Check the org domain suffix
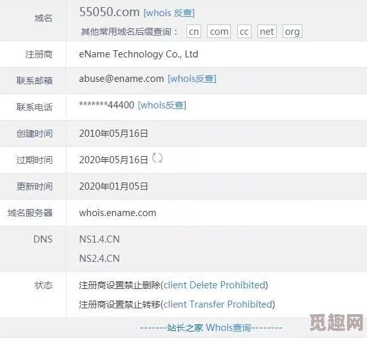 [292, 32]
